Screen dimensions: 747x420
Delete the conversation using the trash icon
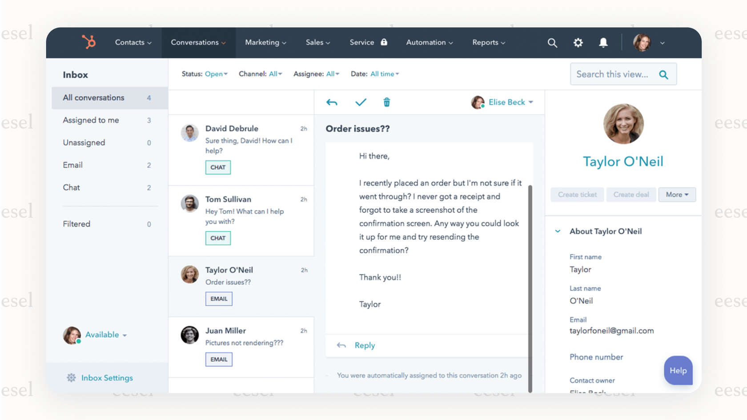point(386,102)
